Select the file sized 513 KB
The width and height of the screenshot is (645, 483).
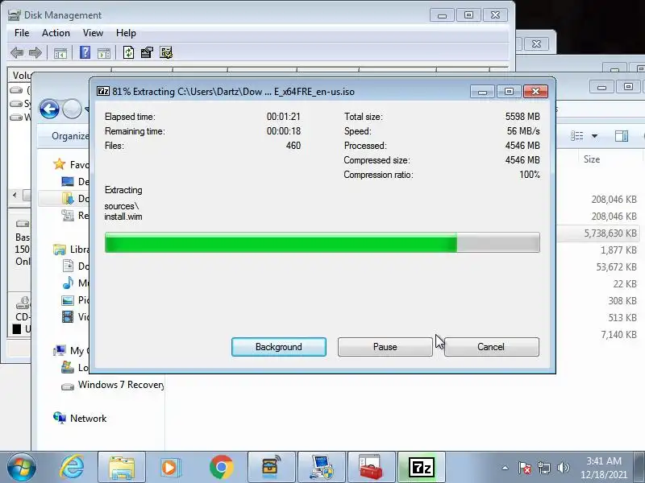(622, 317)
